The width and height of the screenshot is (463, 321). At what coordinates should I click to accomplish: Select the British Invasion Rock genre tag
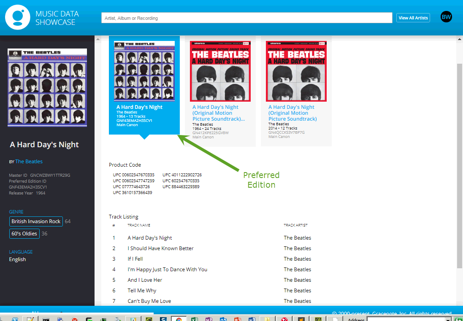[x=36, y=221]
